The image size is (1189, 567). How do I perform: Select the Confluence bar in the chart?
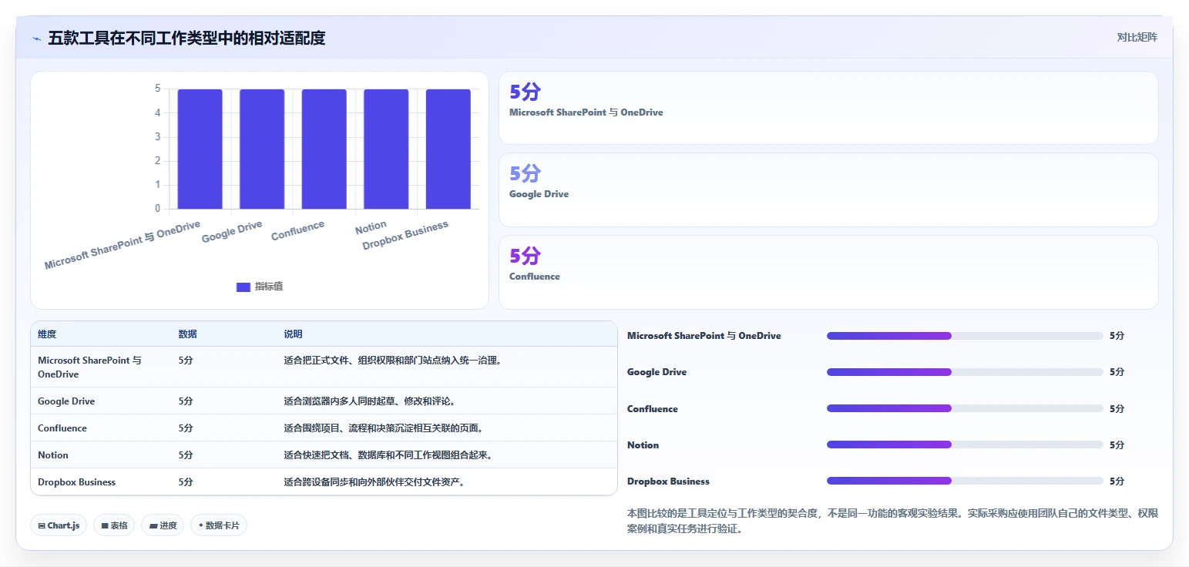[x=324, y=149]
